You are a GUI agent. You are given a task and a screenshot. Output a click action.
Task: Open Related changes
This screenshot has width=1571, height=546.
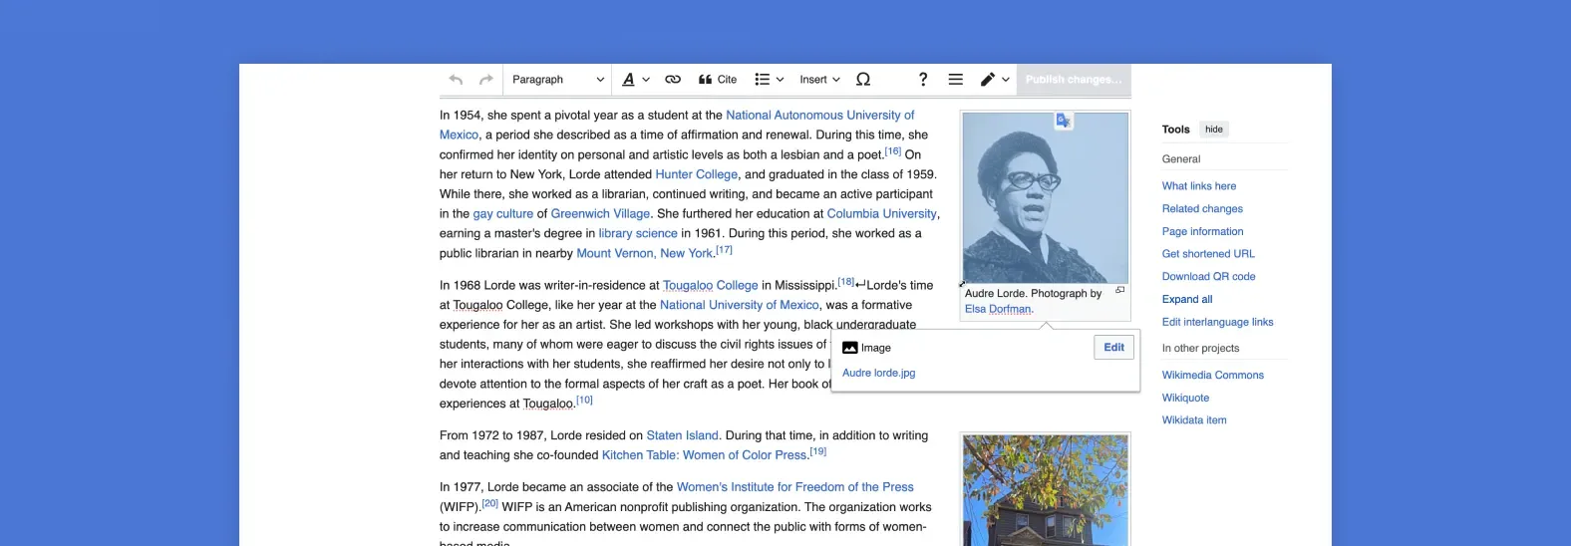[1202, 209]
